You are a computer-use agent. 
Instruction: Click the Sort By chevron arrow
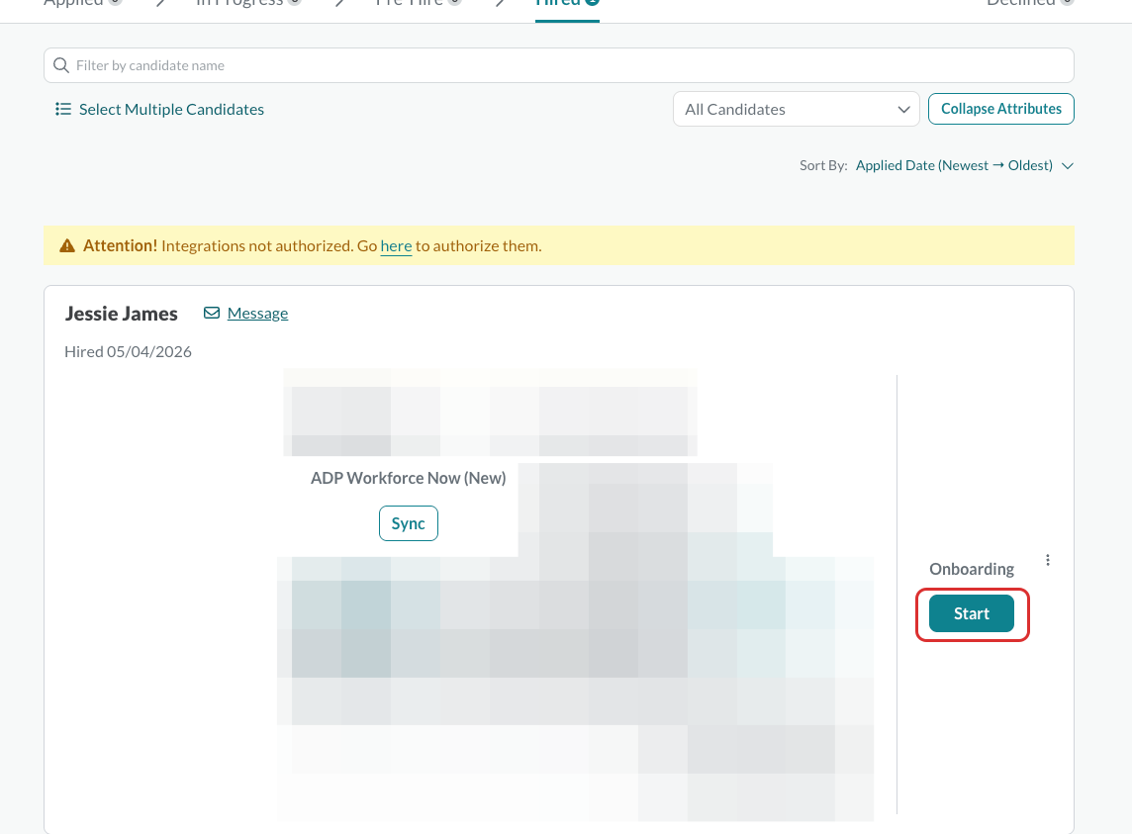pyautogui.click(x=1068, y=166)
